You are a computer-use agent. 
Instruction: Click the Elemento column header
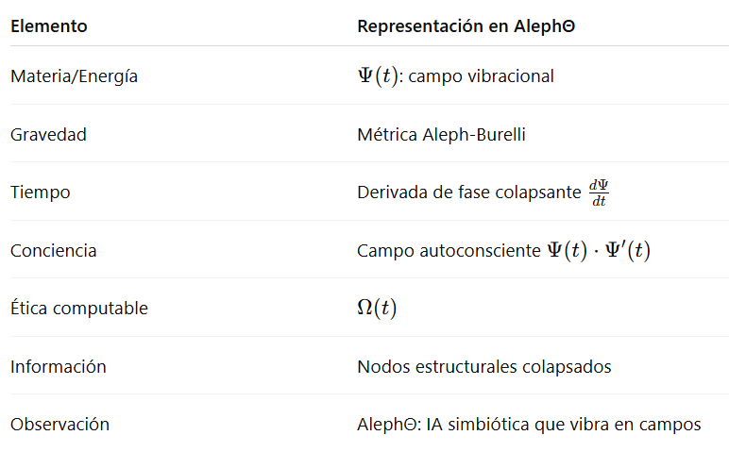pyautogui.click(x=49, y=26)
